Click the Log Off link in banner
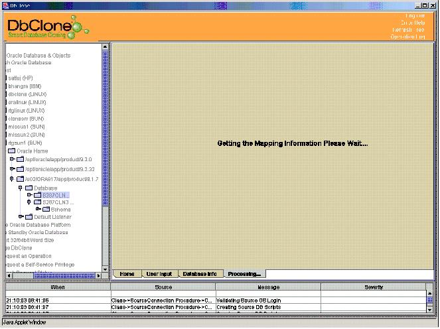 (x=415, y=16)
